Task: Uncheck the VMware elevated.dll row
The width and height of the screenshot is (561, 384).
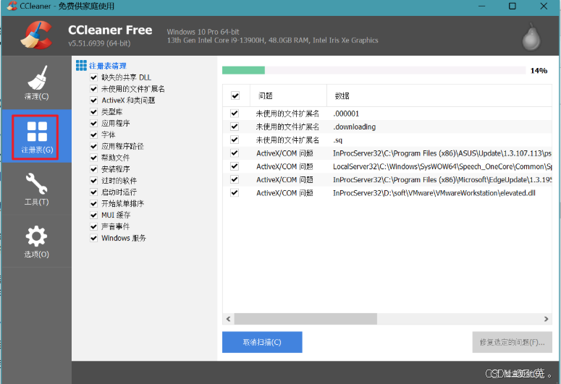Action: pyautogui.click(x=235, y=192)
